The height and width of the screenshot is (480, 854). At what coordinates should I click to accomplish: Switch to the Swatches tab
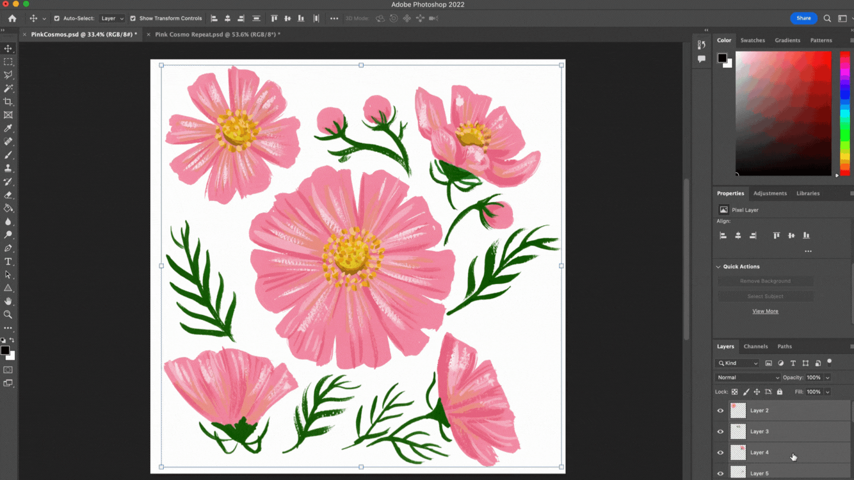(x=753, y=40)
